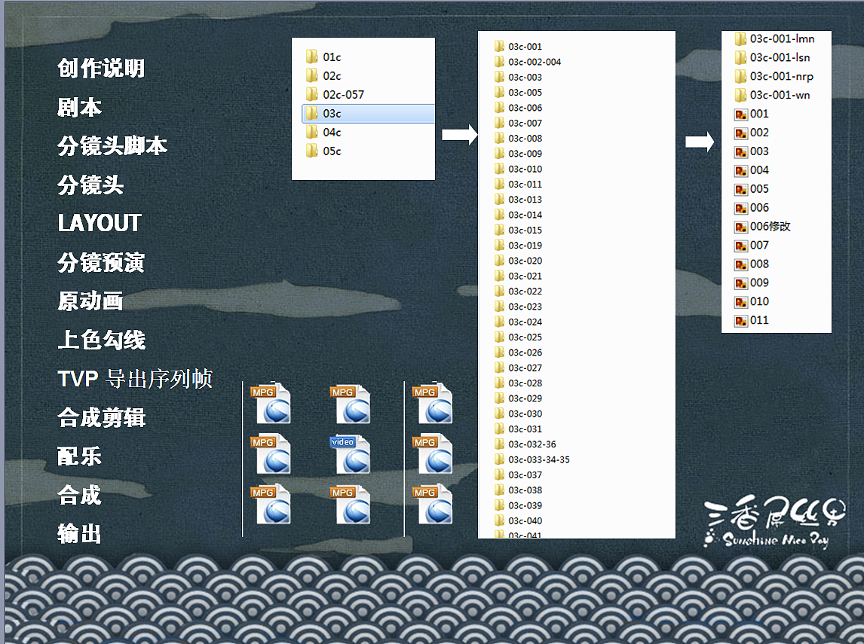Click the 03c-030 folder name
Image resolution: width=864 pixels, height=644 pixels.
click(x=525, y=414)
